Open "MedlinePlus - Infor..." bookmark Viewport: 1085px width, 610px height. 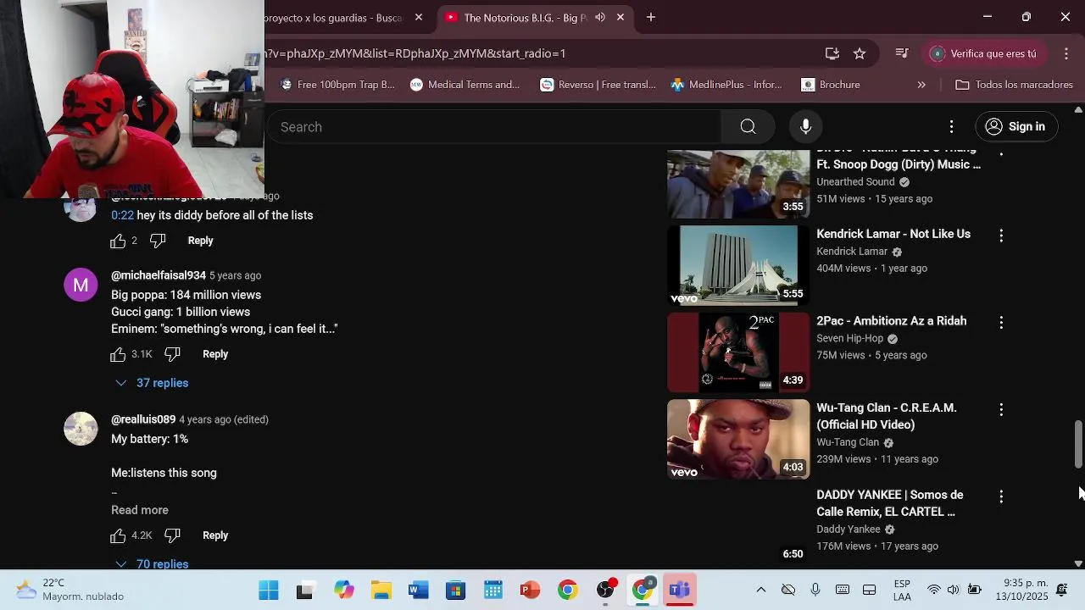tap(726, 85)
